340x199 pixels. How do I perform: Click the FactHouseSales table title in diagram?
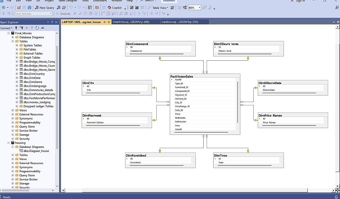182,76
